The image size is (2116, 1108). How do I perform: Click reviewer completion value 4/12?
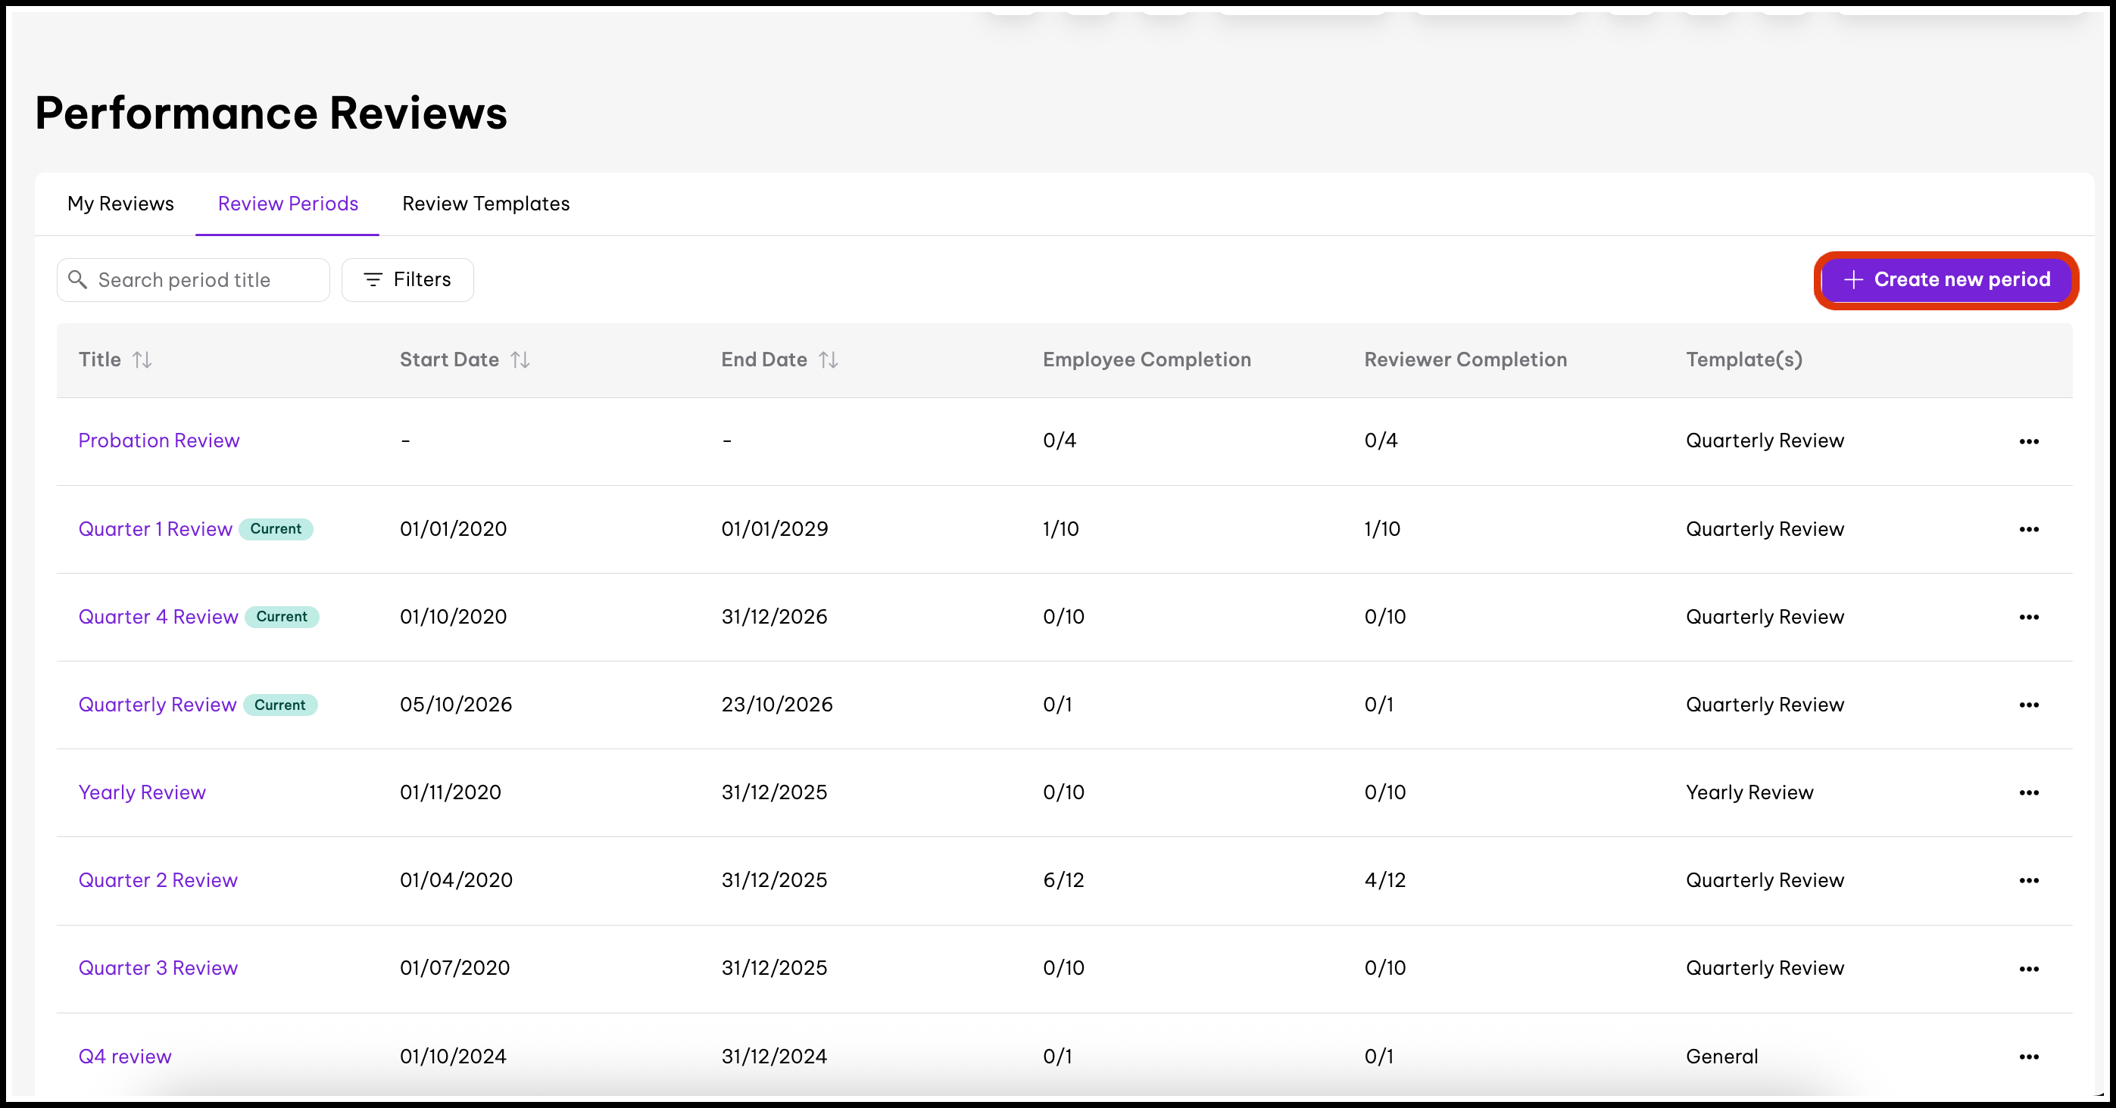pos(1385,881)
